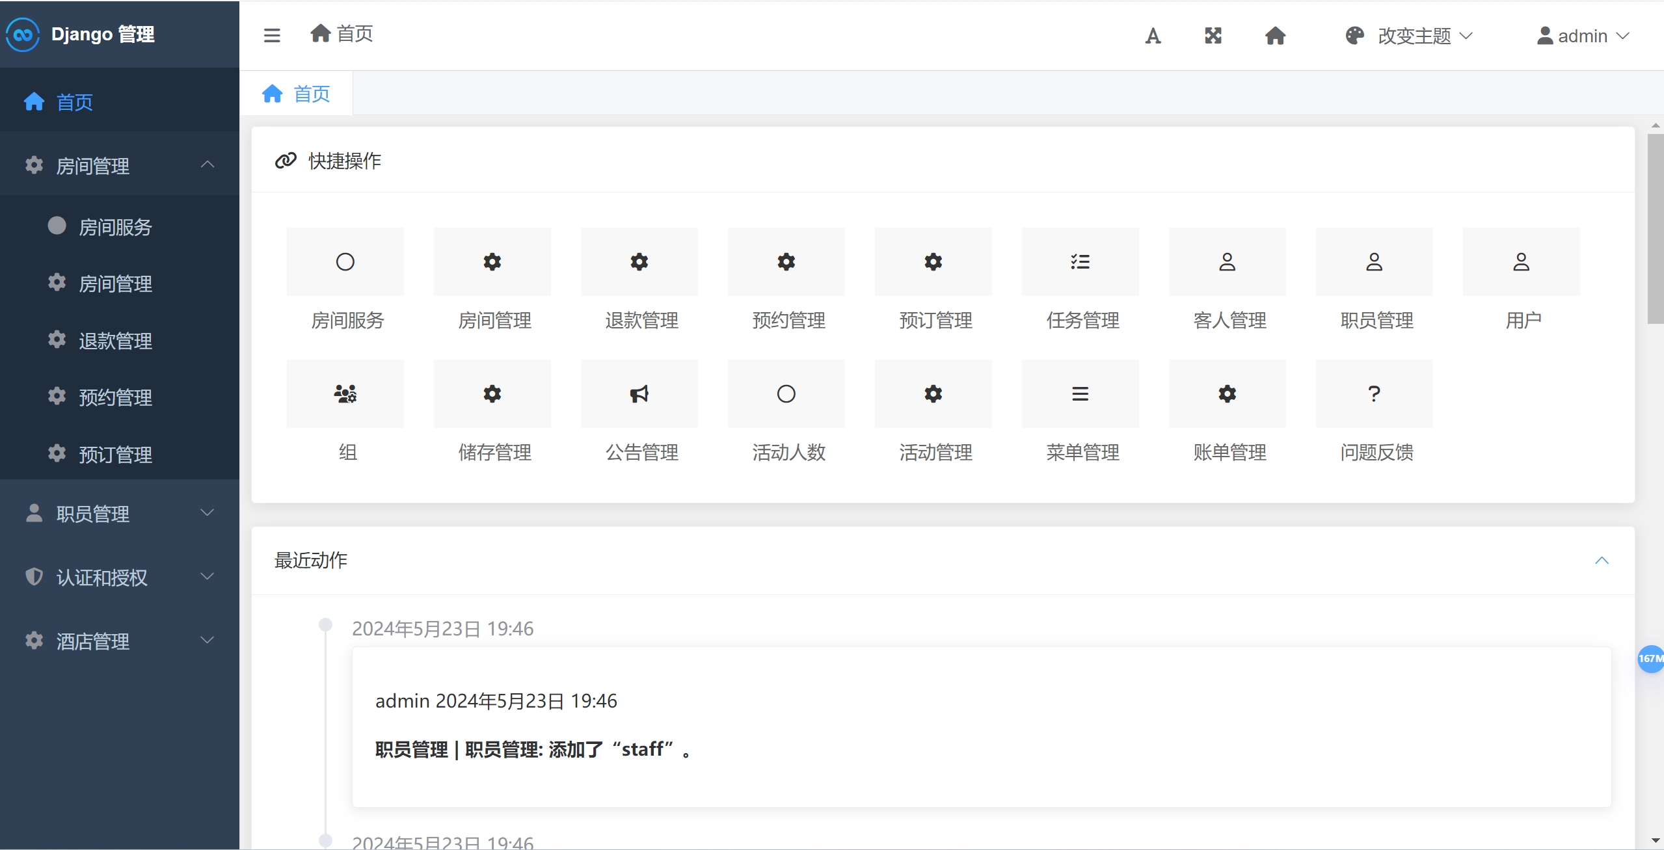The image size is (1664, 850).
Task: Click the 快捷操作 panel heading
Action: click(345, 161)
